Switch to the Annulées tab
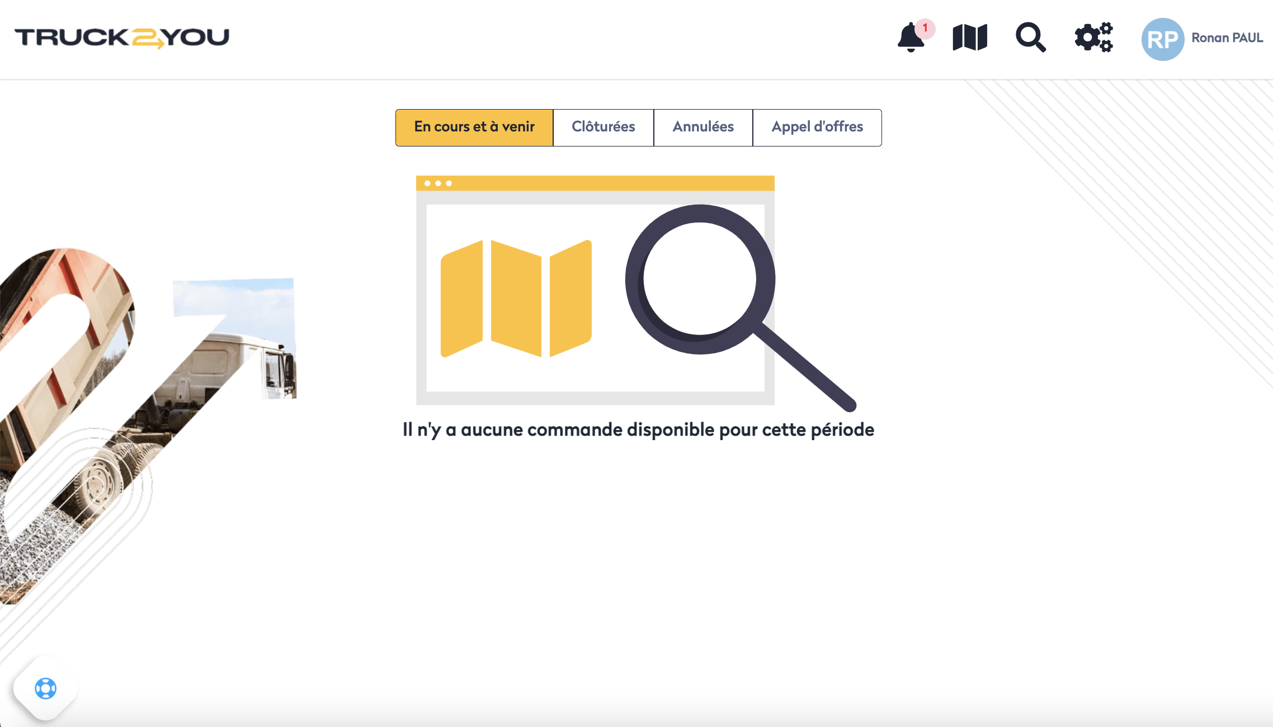 [x=703, y=128]
